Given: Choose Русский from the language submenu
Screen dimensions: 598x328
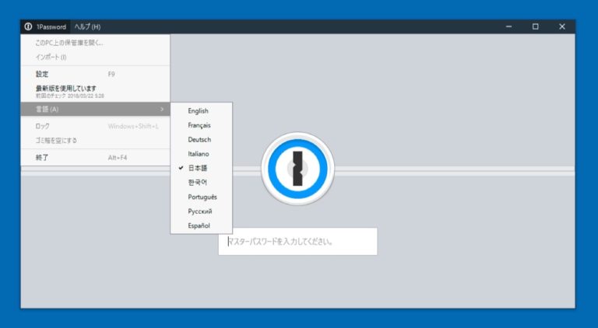Looking at the screenshot, I should click(199, 211).
